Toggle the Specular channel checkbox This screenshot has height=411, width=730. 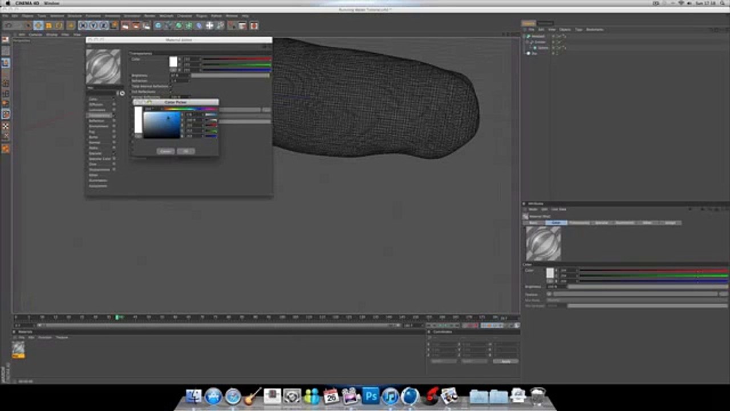point(114,154)
